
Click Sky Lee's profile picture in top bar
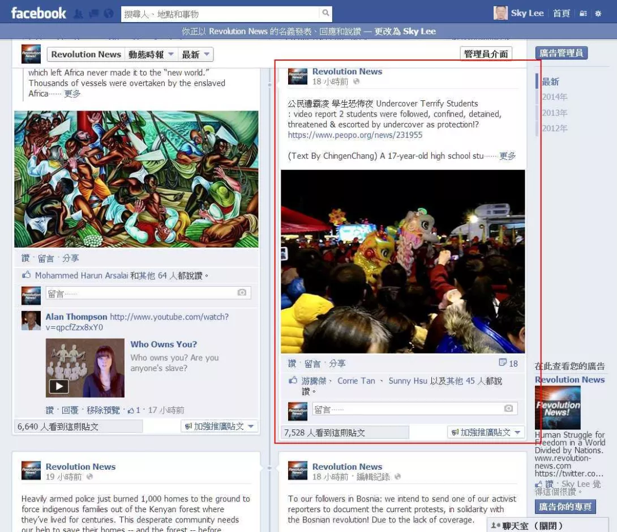[x=500, y=13]
